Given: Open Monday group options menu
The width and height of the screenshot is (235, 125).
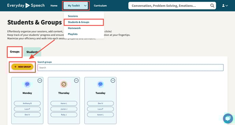Looking at the screenshot, I should coord(40,80).
